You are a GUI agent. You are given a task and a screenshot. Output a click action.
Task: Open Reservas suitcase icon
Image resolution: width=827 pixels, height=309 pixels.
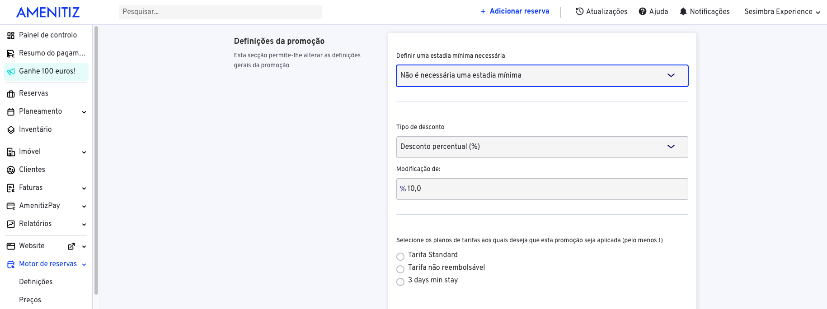tap(11, 93)
